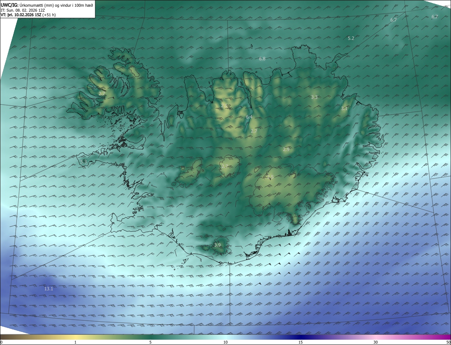Image resolution: width=451 pixels, height=345 pixels.
Task: Pick the 6.8 value off the north coast
Action: click(262, 59)
